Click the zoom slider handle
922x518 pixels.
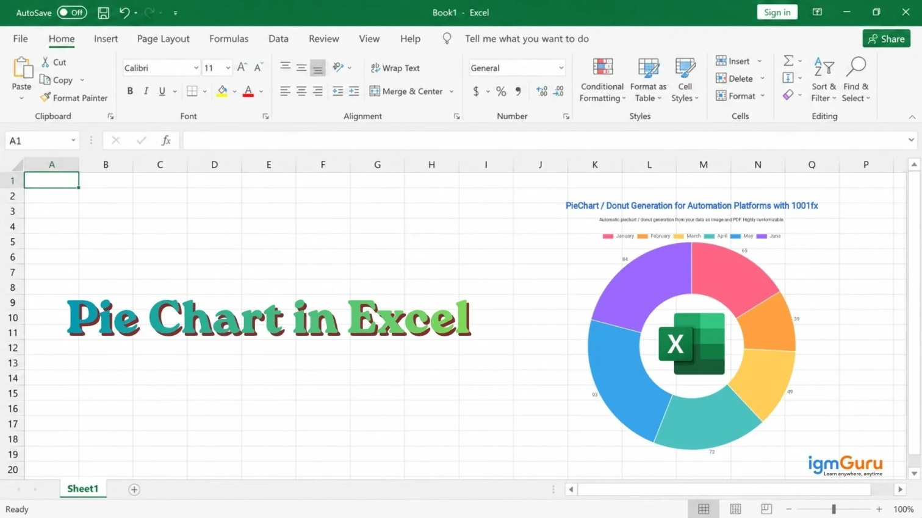coord(834,509)
